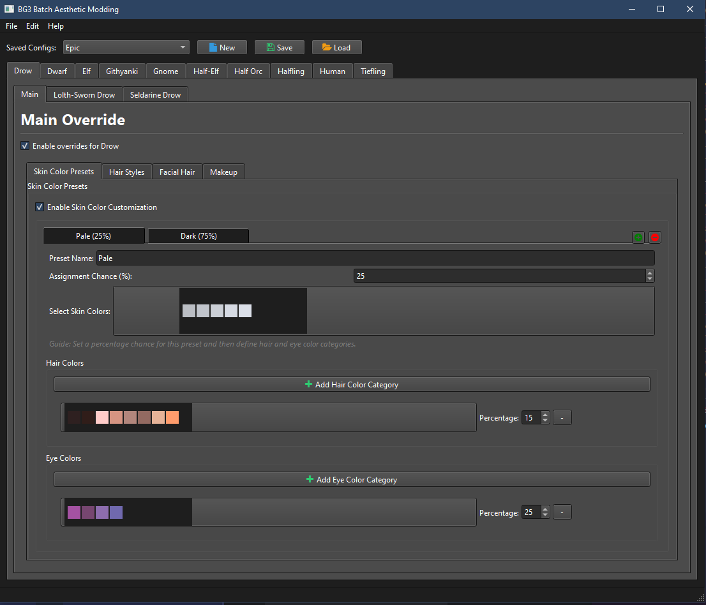
Task: Remove hair color category with minus button
Action: [x=562, y=418]
